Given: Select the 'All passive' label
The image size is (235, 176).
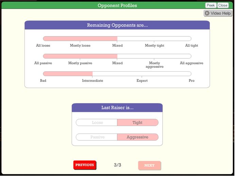Looking at the screenshot, I should point(43,63).
